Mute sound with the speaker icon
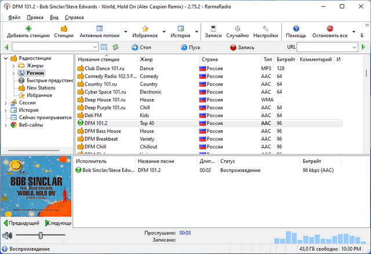The height and width of the screenshot is (254, 371). (7, 235)
